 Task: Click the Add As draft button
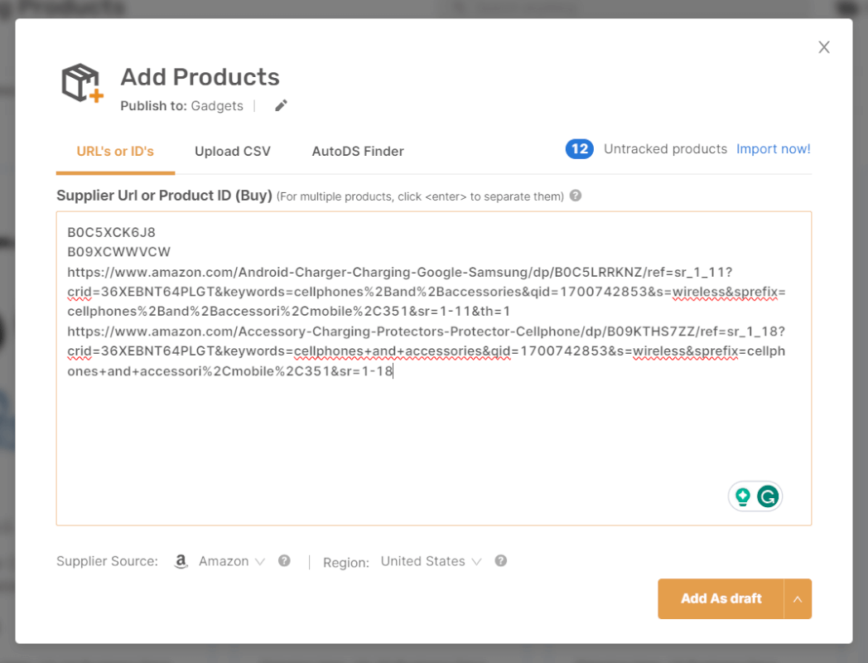click(x=721, y=598)
